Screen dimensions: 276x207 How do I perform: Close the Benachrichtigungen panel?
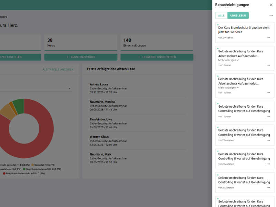pyautogui.click(x=271, y=5)
